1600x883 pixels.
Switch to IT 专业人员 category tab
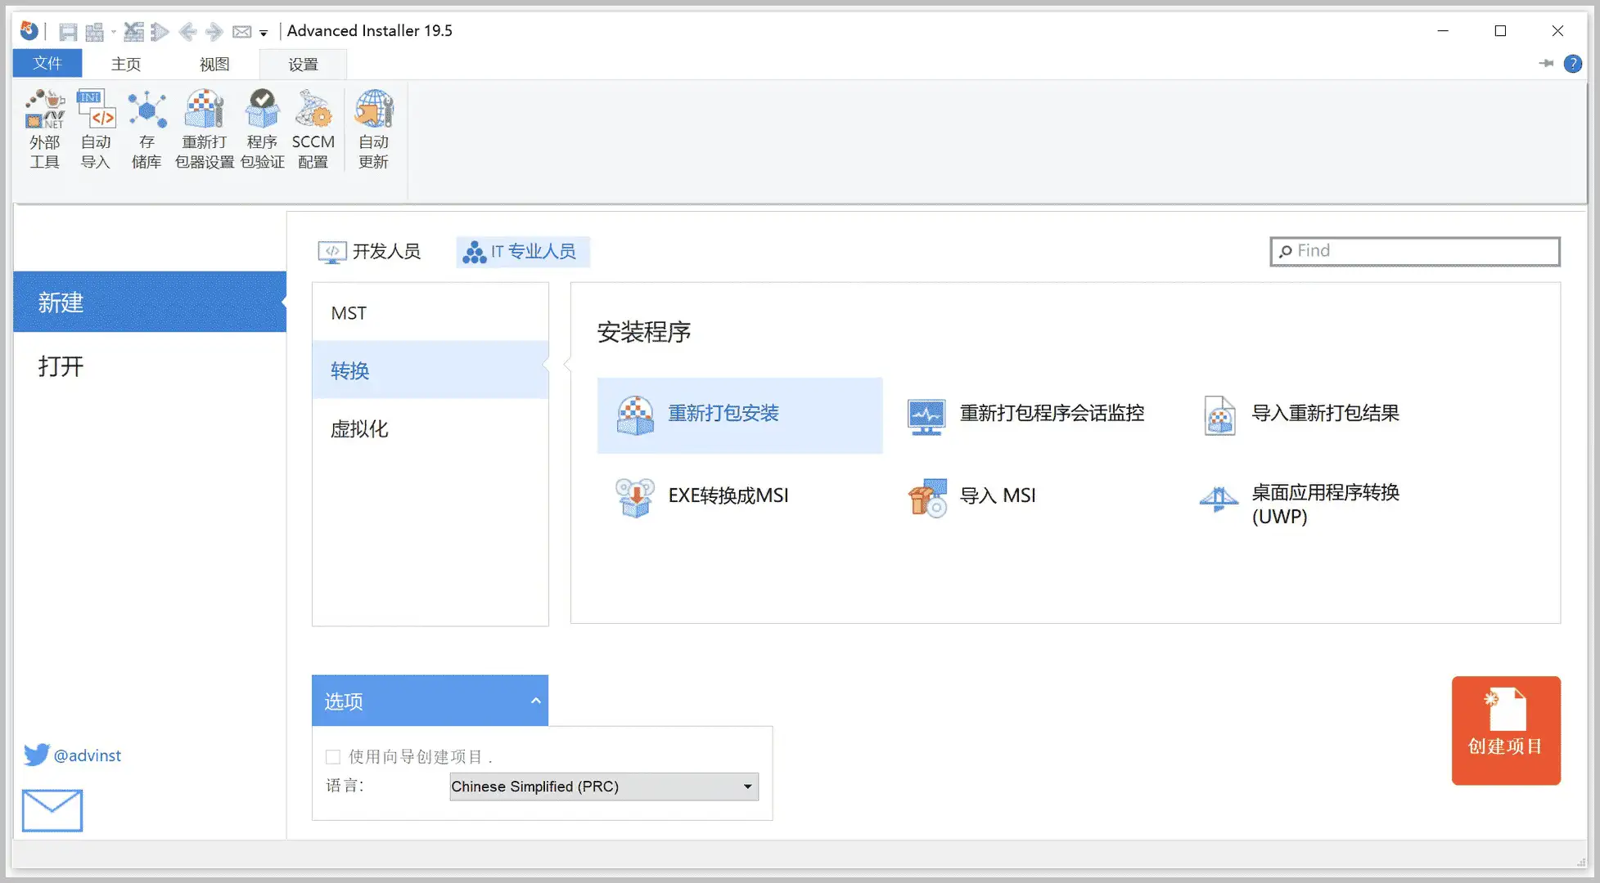coord(523,251)
